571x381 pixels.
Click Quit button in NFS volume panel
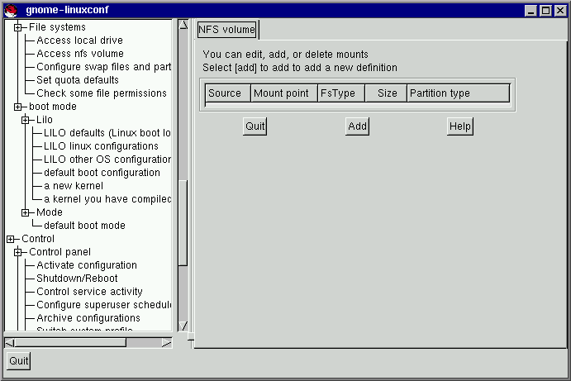(x=255, y=126)
